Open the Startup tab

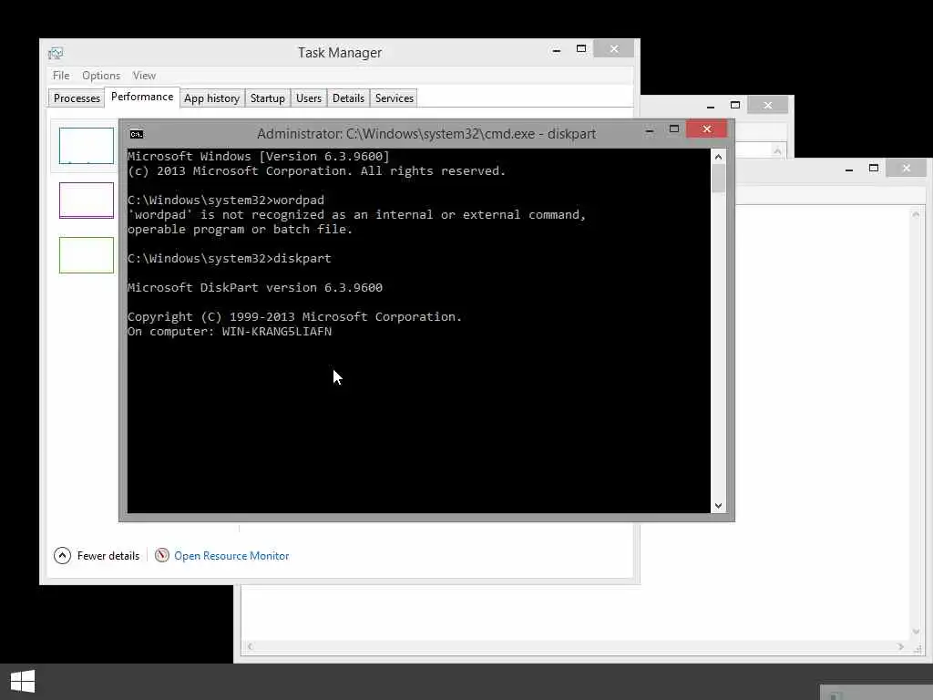pyautogui.click(x=268, y=98)
